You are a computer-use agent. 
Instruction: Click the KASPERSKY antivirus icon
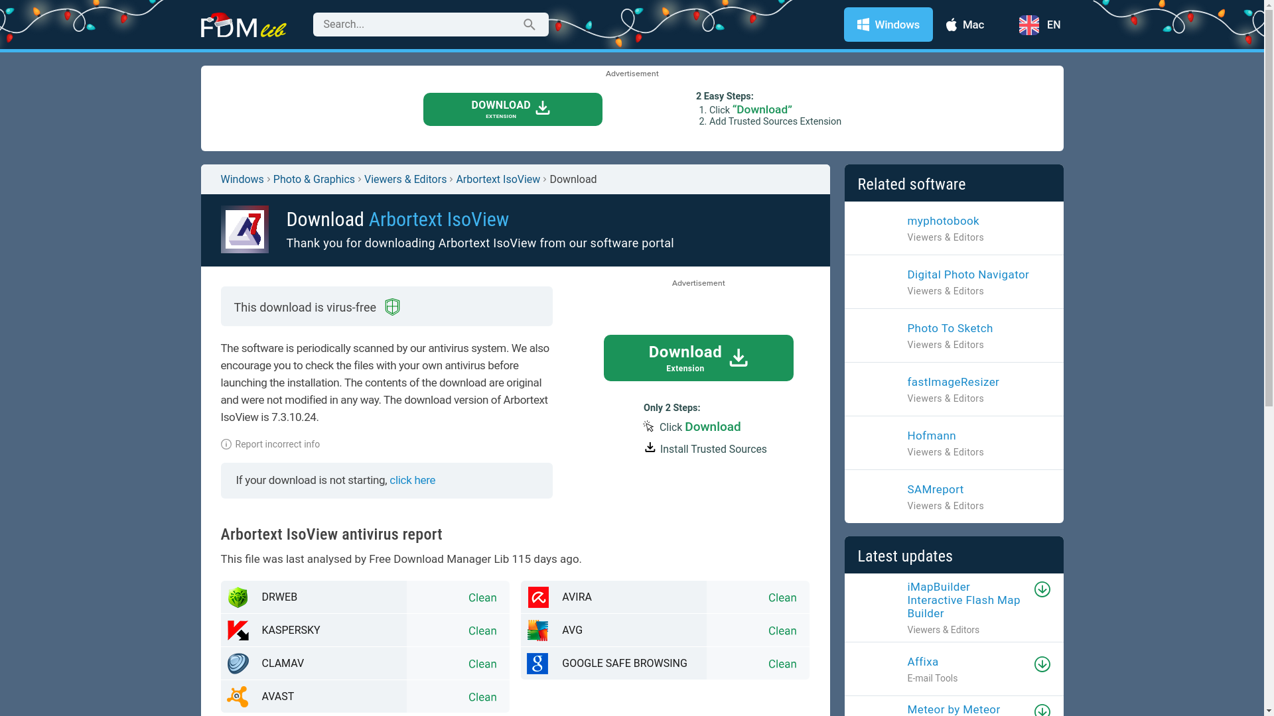coord(238,630)
